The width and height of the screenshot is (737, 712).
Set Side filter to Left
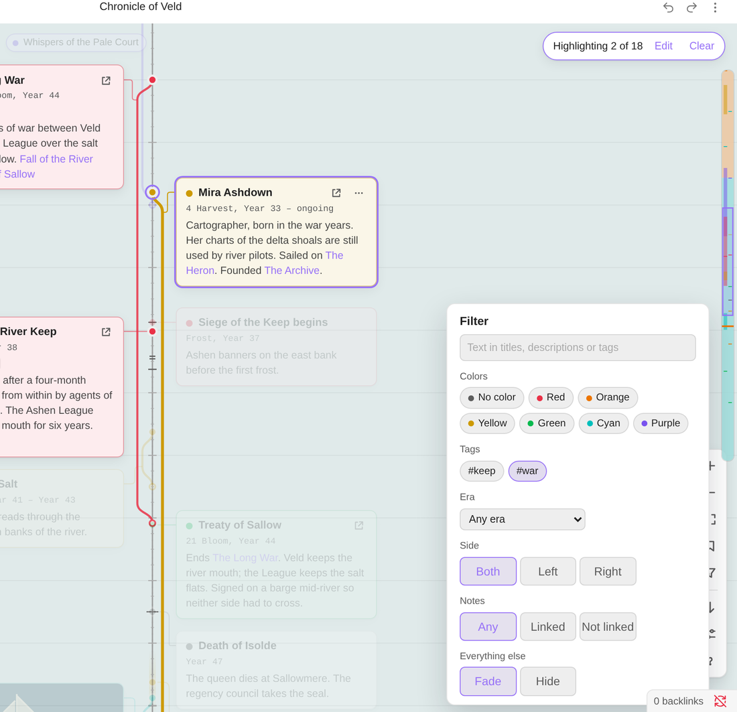point(548,571)
